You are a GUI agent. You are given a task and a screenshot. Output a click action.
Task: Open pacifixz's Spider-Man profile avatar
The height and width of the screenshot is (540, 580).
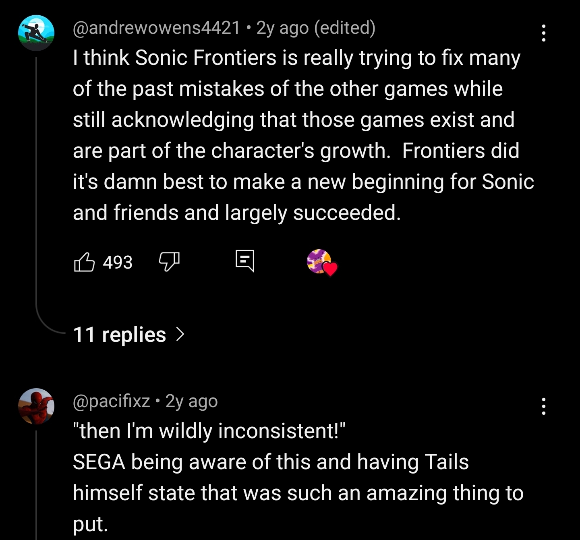point(36,406)
